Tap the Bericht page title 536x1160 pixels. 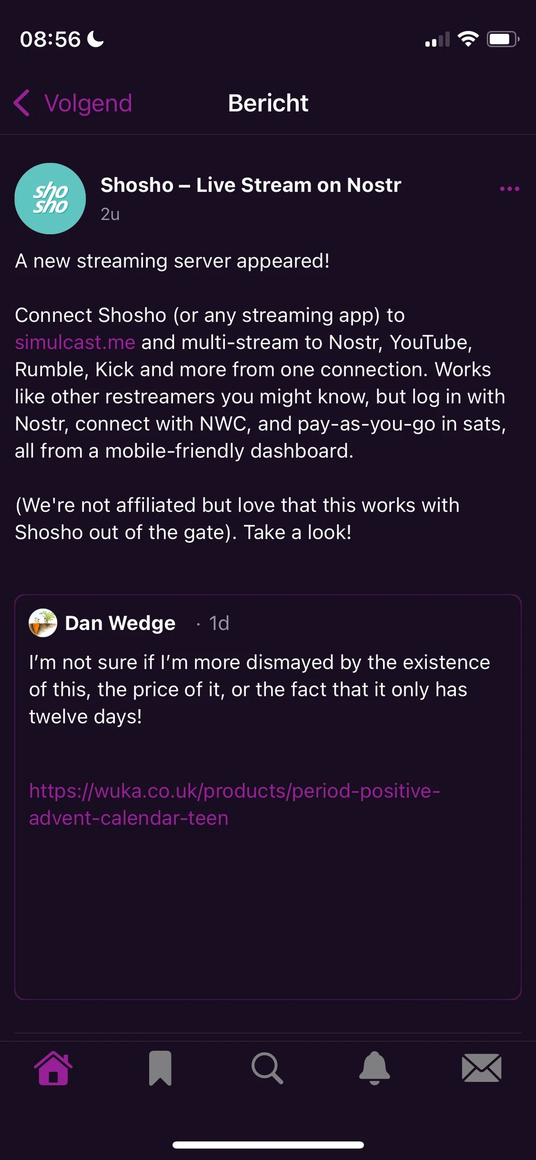click(268, 103)
